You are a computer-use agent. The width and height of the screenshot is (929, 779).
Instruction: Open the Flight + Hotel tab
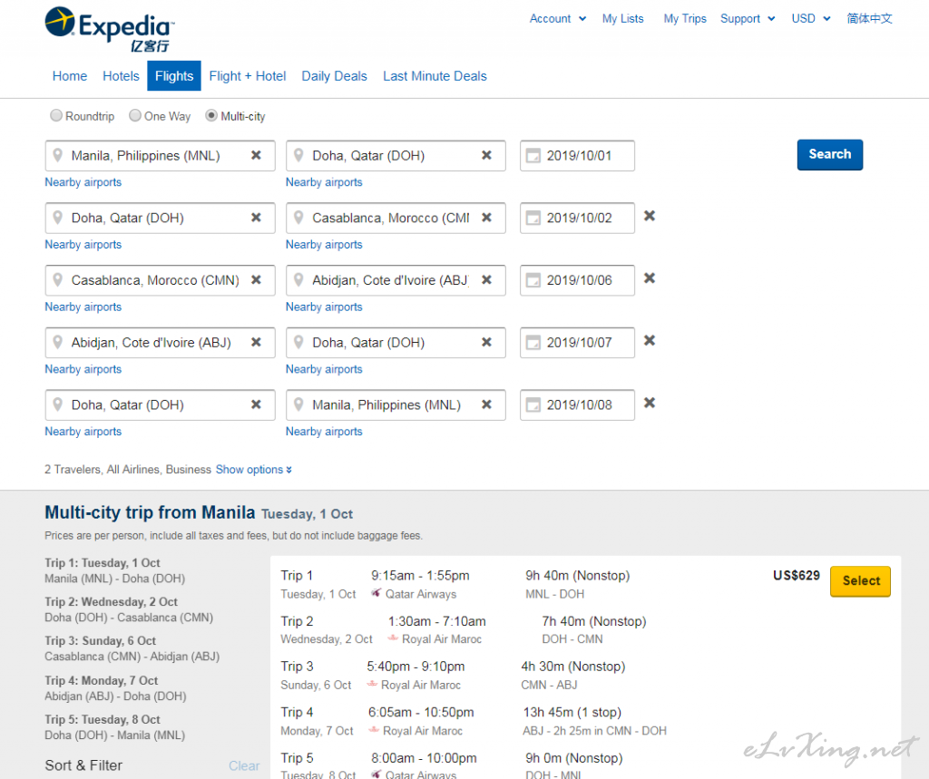point(248,76)
